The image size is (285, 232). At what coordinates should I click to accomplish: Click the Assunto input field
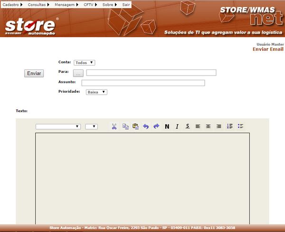pyautogui.click(x=143, y=83)
